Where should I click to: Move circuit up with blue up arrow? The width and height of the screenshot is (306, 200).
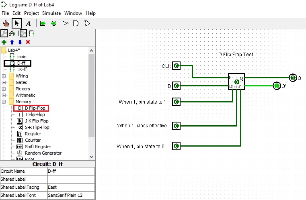12,42
